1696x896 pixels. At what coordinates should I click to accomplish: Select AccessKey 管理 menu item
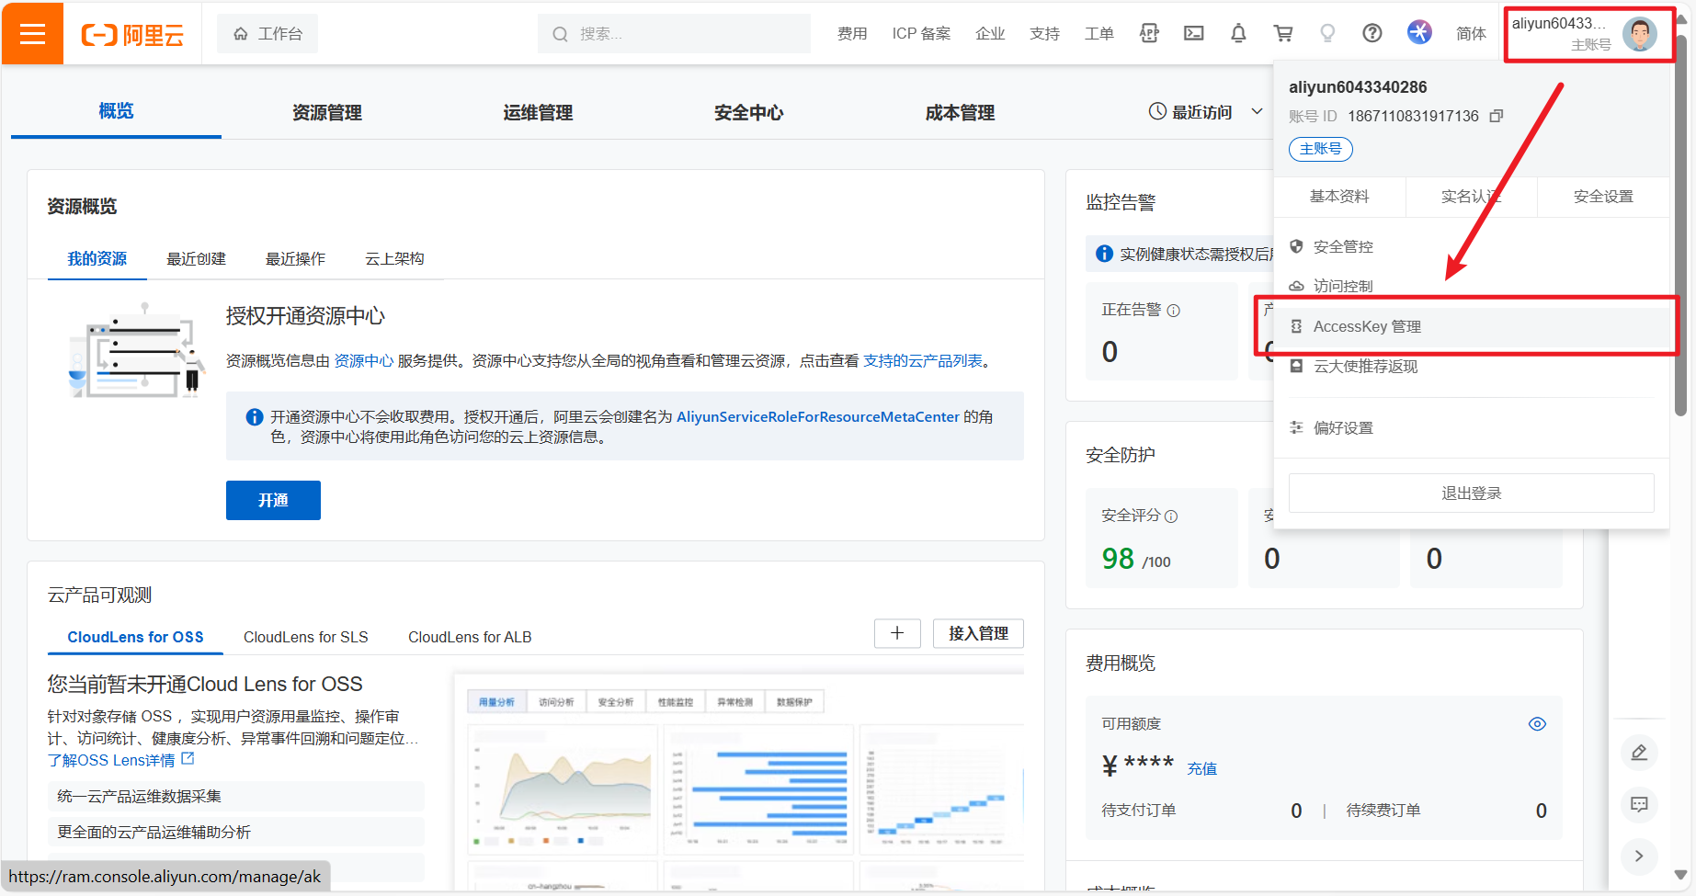pyautogui.click(x=1367, y=327)
